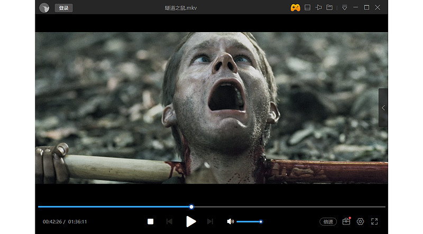Viewport: 423px width, 234px height.
Task: Open a file with the folder icon
Action: click(x=329, y=7)
